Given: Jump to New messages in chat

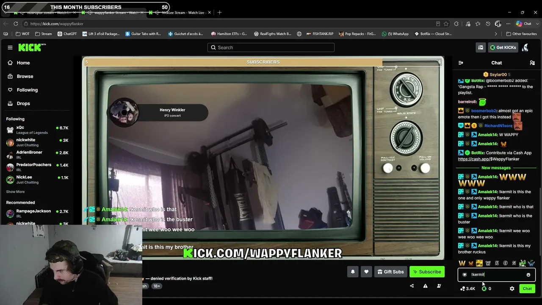Looking at the screenshot, I should tap(496, 168).
